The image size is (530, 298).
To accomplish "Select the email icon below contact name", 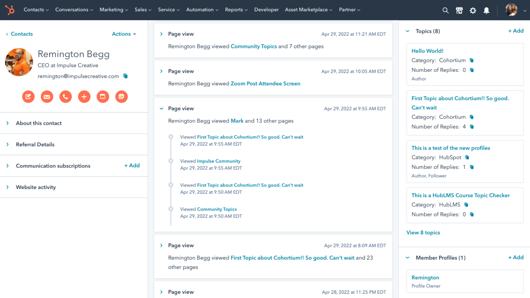I will pyautogui.click(x=47, y=97).
